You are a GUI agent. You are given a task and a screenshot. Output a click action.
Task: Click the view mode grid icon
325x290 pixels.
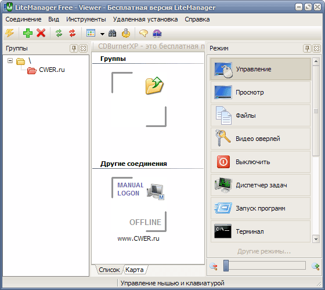[x=91, y=33]
